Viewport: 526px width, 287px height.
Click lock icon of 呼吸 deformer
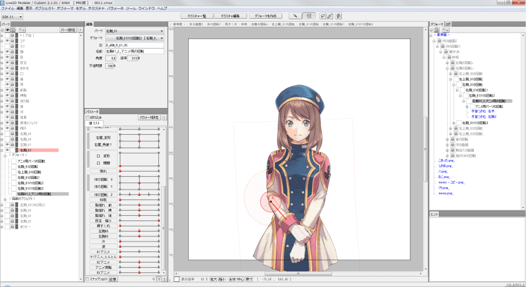click(x=449, y=57)
